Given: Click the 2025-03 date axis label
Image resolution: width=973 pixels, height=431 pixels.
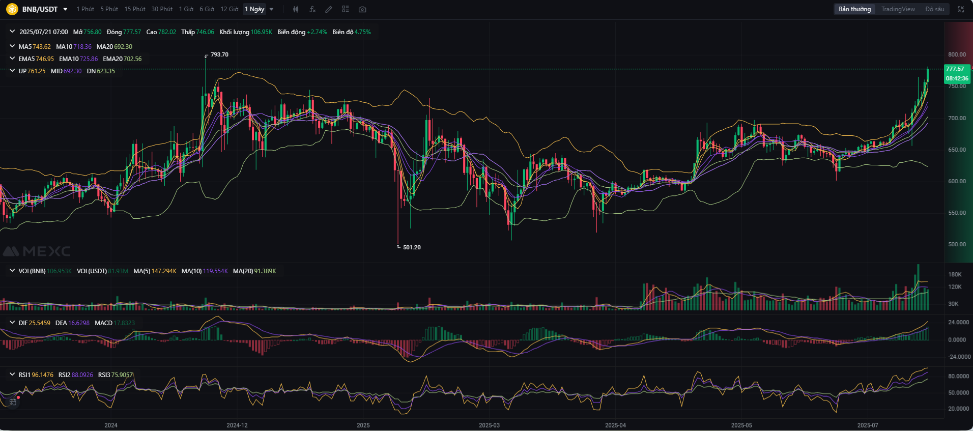Looking at the screenshot, I should click(490, 425).
